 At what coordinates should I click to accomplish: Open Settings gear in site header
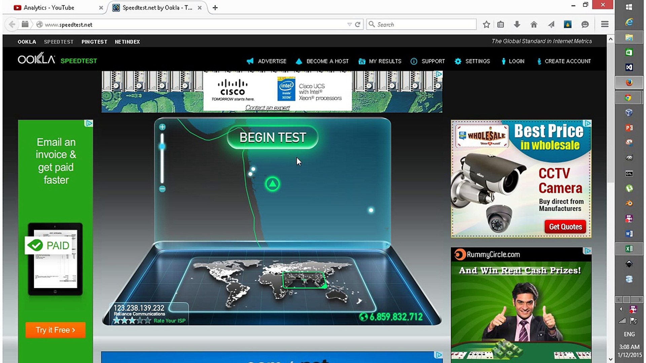pos(458,61)
